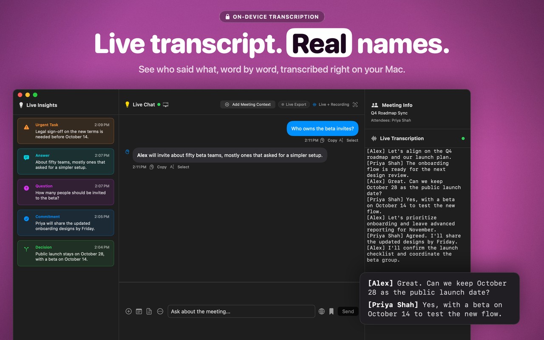Click the Add Meeting Context button
The height and width of the screenshot is (340, 544).
click(x=248, y=105)
